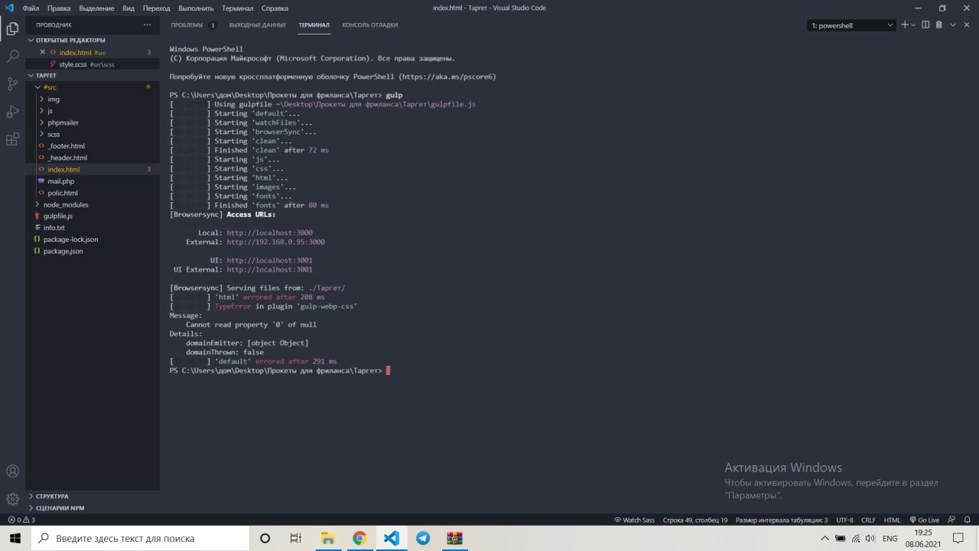Select the UTF-8 encoding indicator

pyautogui.click(x=844, y=520)
